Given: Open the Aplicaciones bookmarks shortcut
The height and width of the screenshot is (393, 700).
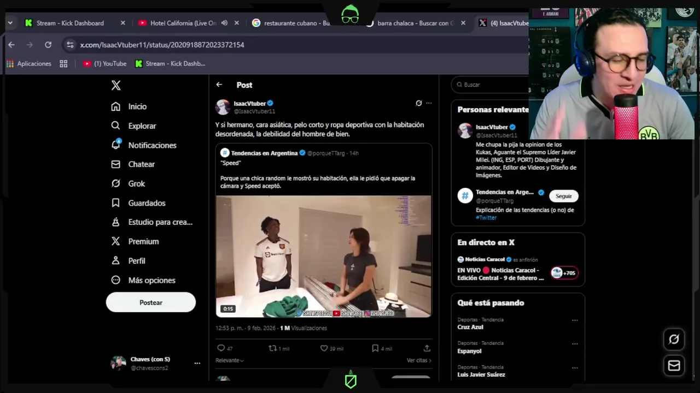Looking at the screenshot, I should [29, 64].
